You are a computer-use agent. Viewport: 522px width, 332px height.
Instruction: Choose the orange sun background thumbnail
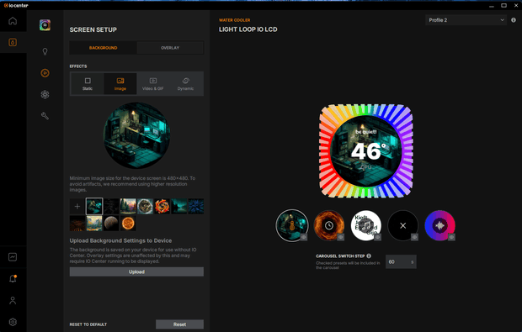click(x=128, y=224)
